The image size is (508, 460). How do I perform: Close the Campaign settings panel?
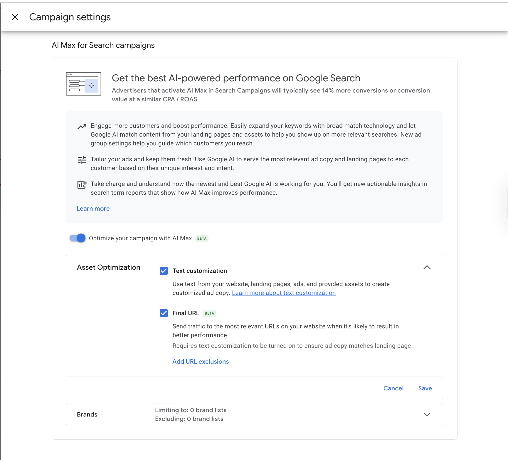click(15, 17)
